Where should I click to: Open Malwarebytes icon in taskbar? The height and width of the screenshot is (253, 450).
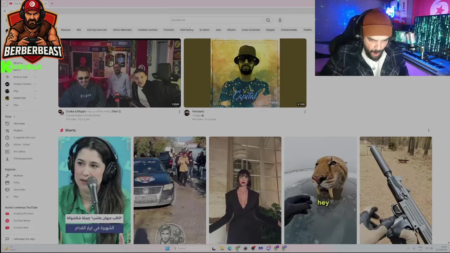click(261, 248)
